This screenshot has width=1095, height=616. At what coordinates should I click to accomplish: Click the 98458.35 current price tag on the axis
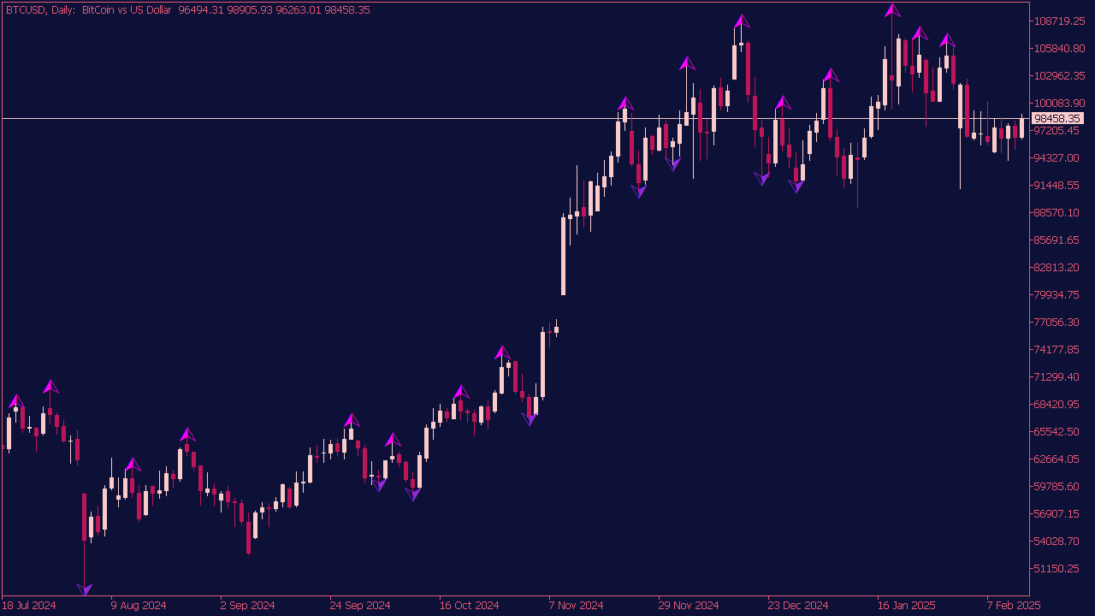pyautogui.click(x=1057, y=118)
